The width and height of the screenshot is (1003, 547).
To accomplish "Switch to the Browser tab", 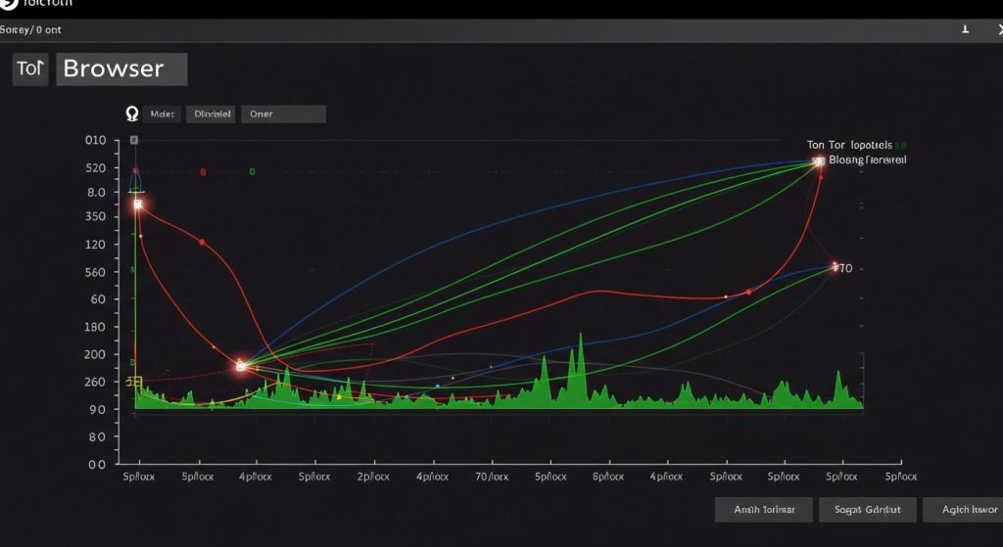I will [121, 69].
